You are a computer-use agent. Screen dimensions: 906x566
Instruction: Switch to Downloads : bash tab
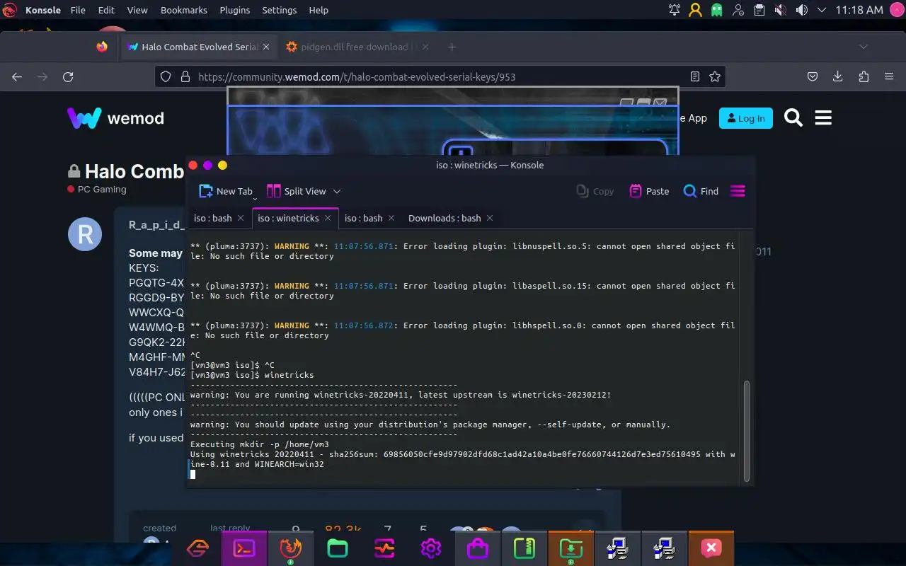445,218
